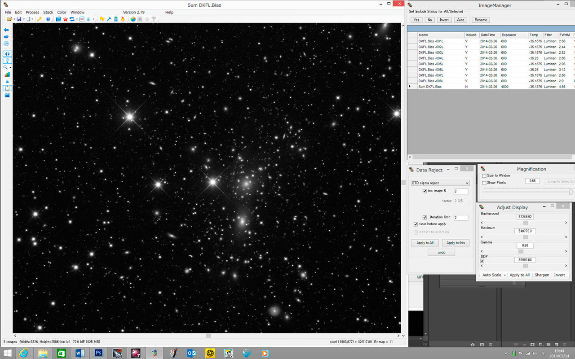Viewport: 575px width, 359px height.
Task: Expand dropdown arrow beside sigma icon
Action: point(93,19)
